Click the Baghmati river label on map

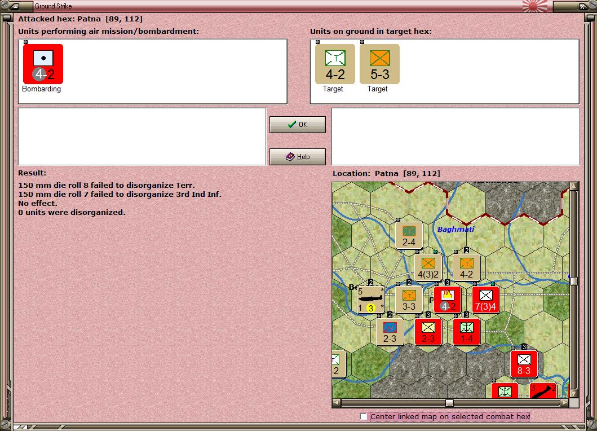456,229
